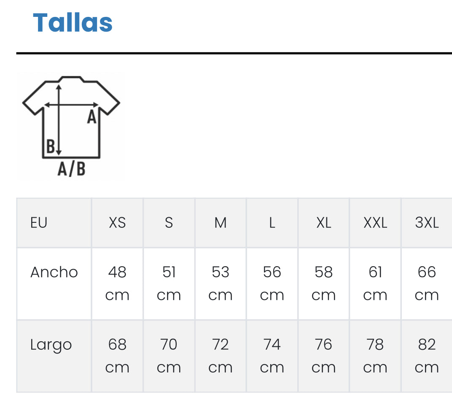Click the A/B label under the shirt diagram
The height and width of the screenshot is (405, 452).
click(x=71, y=170)
